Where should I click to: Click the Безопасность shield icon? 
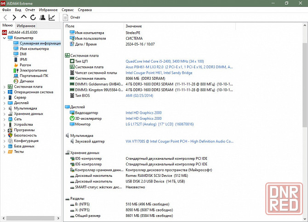10,135
